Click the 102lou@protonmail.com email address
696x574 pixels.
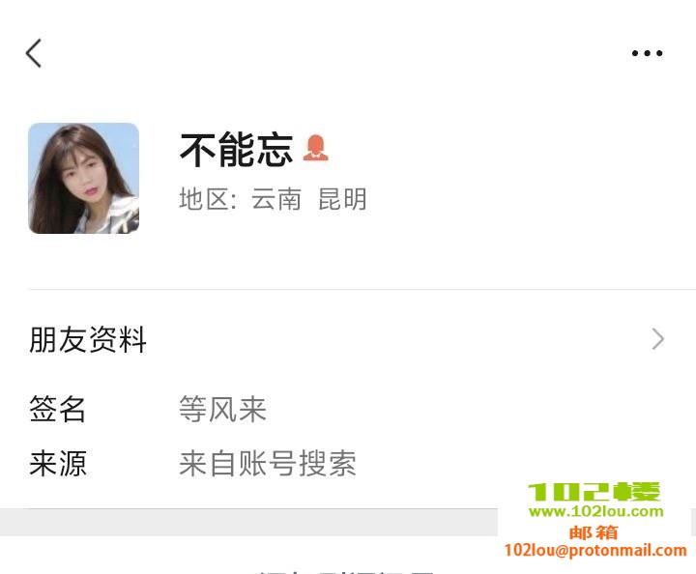click(595, 551)
